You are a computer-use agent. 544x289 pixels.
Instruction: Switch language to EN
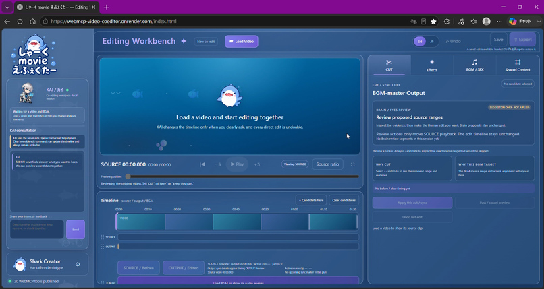(x=419, y=42)
